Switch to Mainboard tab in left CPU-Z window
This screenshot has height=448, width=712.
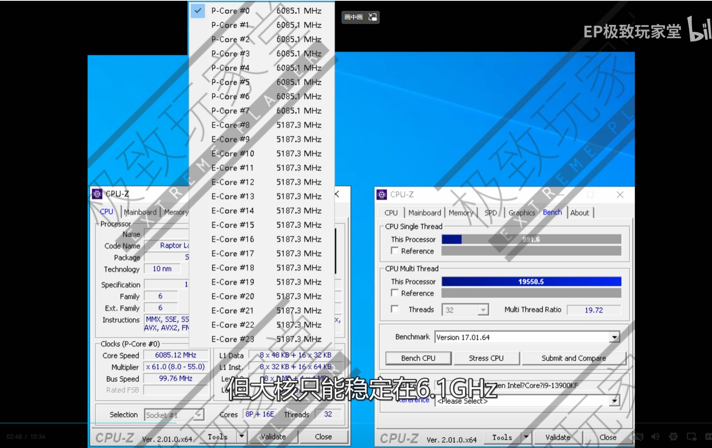[140, 212]
